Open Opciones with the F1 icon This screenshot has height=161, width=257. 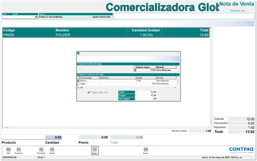(x=18, y=149)
